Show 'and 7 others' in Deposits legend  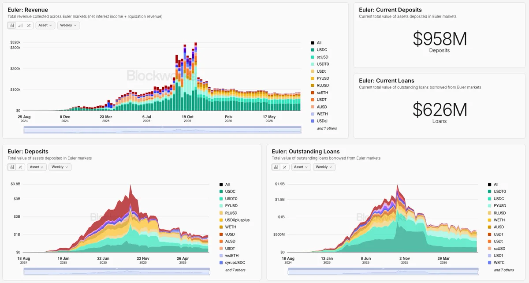[235, 270]
